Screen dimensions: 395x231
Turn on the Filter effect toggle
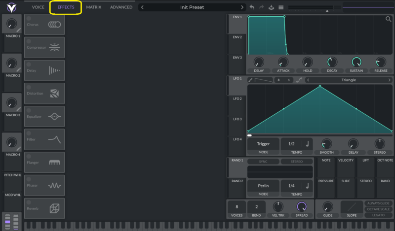29,132
